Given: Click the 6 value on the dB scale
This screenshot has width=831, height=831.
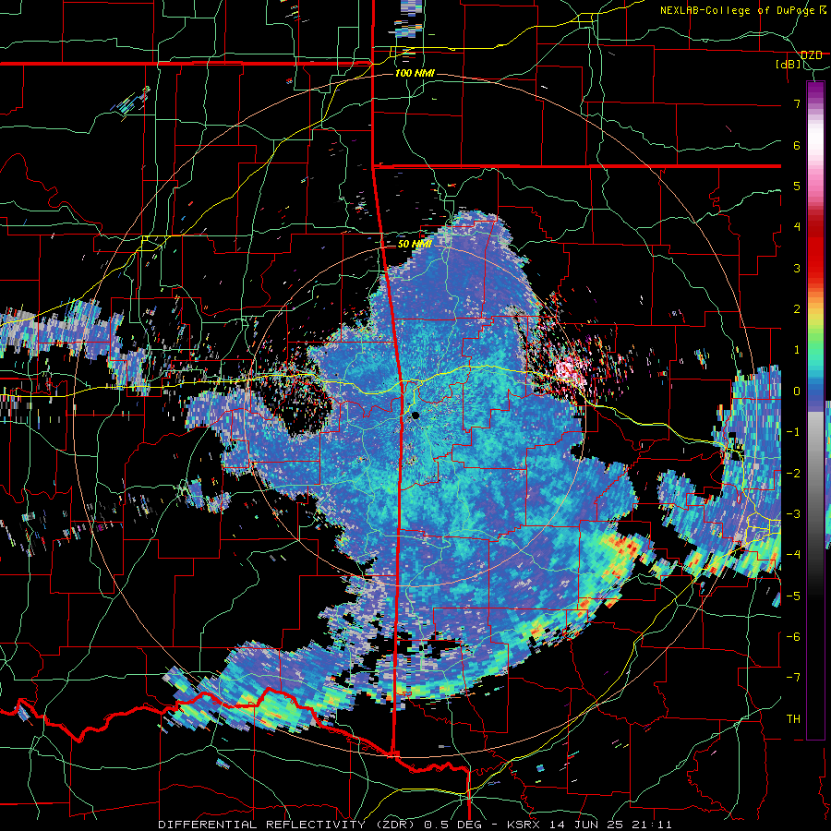Looking at the screenshot, I should [797, 145].
